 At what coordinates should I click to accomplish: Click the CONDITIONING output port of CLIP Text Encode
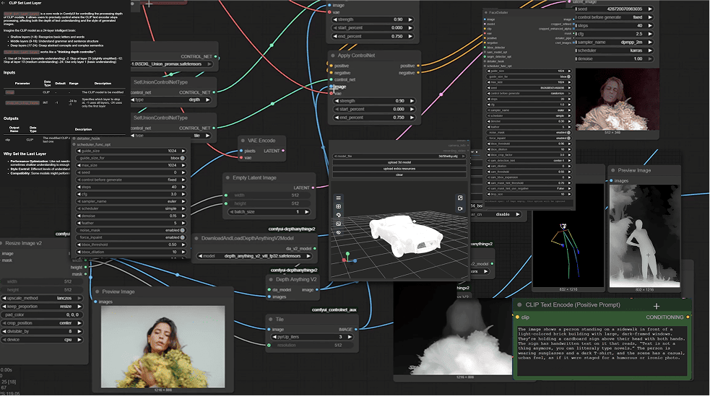(688, 317)
